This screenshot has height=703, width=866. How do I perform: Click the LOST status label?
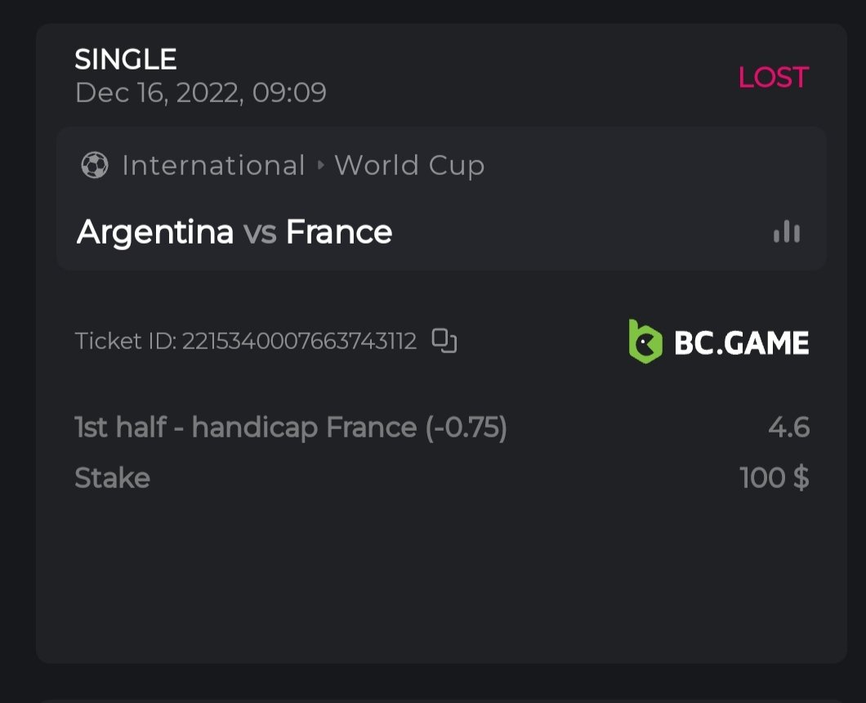pos(773,78)
